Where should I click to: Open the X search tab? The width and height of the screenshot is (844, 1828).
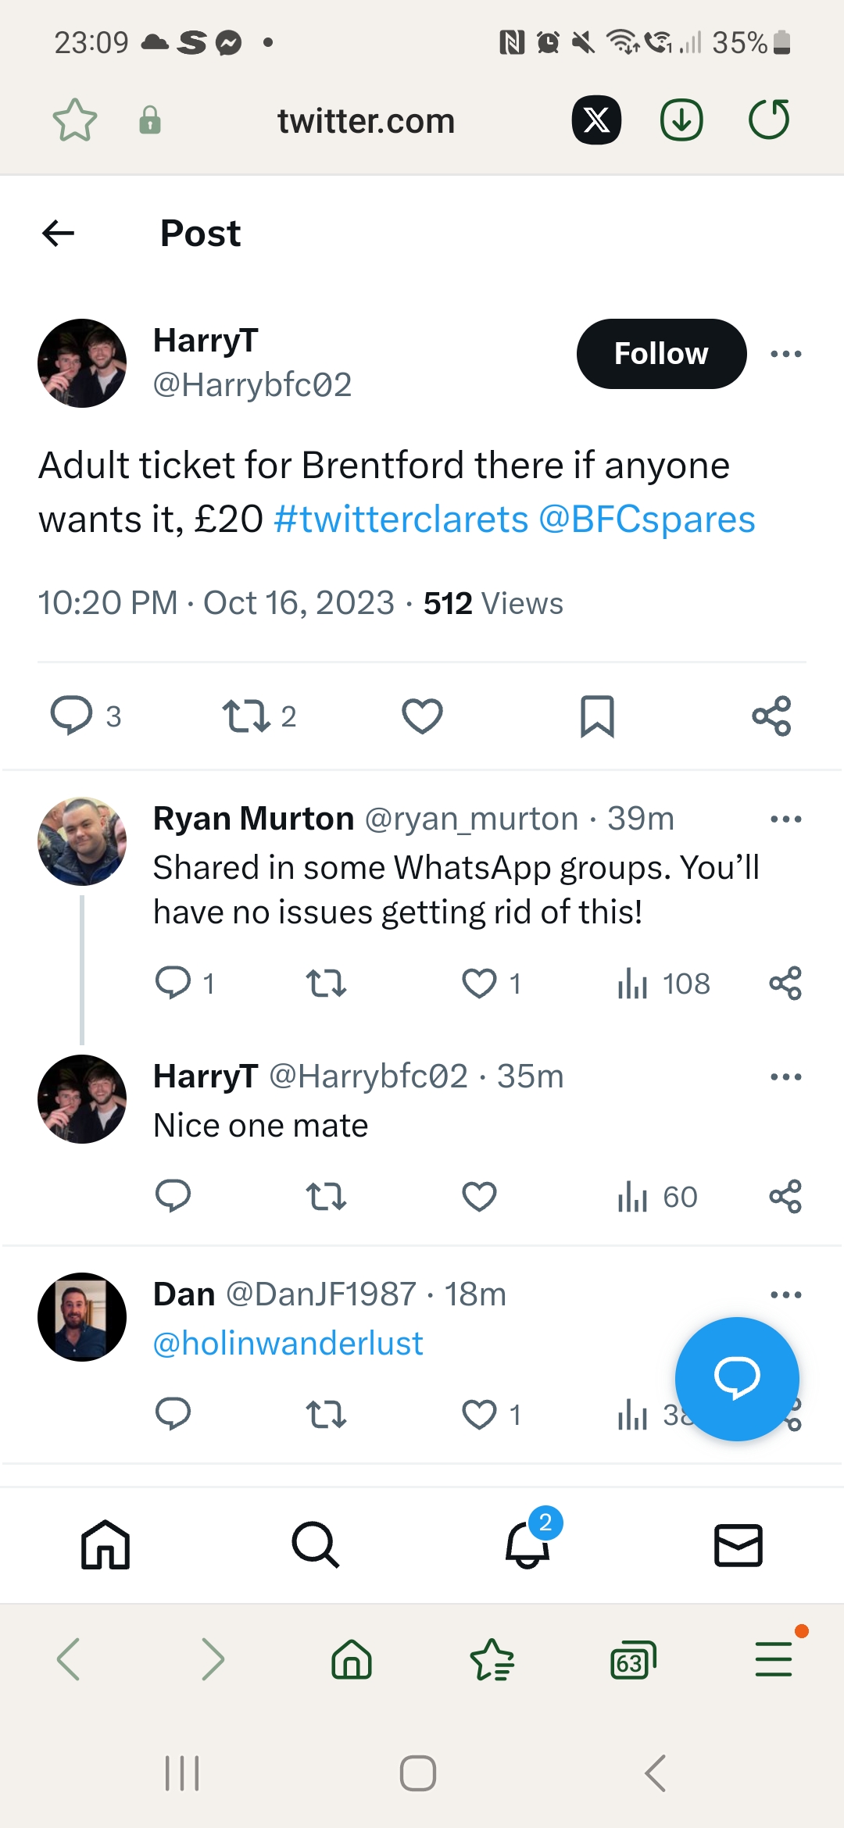tap(316, 1545)
